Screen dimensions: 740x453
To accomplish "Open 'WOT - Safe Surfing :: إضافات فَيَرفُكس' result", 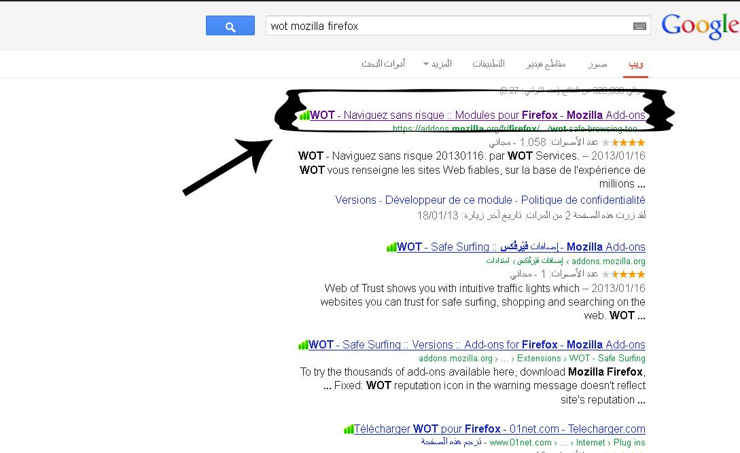I will [x=521, y=247].
